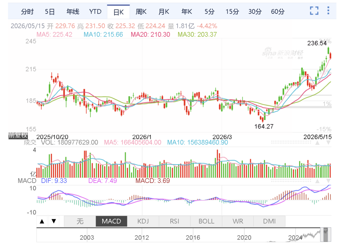Select the KDJ indicator option
Screen dimensions: 340x245
coord(143,221)
